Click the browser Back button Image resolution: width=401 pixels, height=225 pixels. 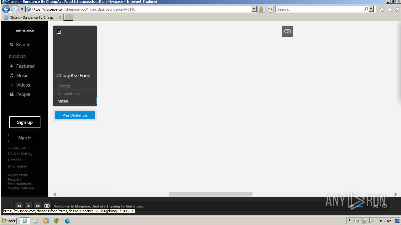point(6,9)
